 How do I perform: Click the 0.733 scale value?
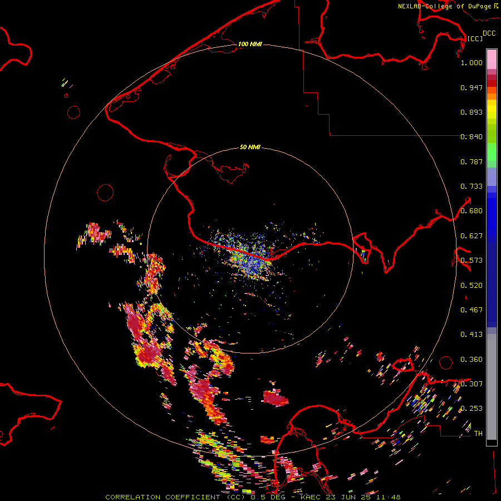point(471,186)
